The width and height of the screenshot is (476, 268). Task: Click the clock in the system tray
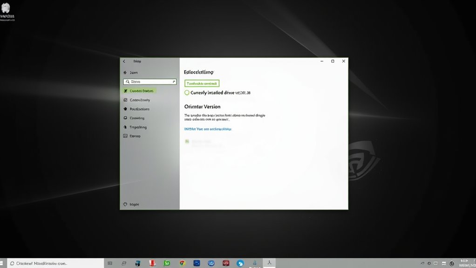pyautogui.click(x=467, y=263)
